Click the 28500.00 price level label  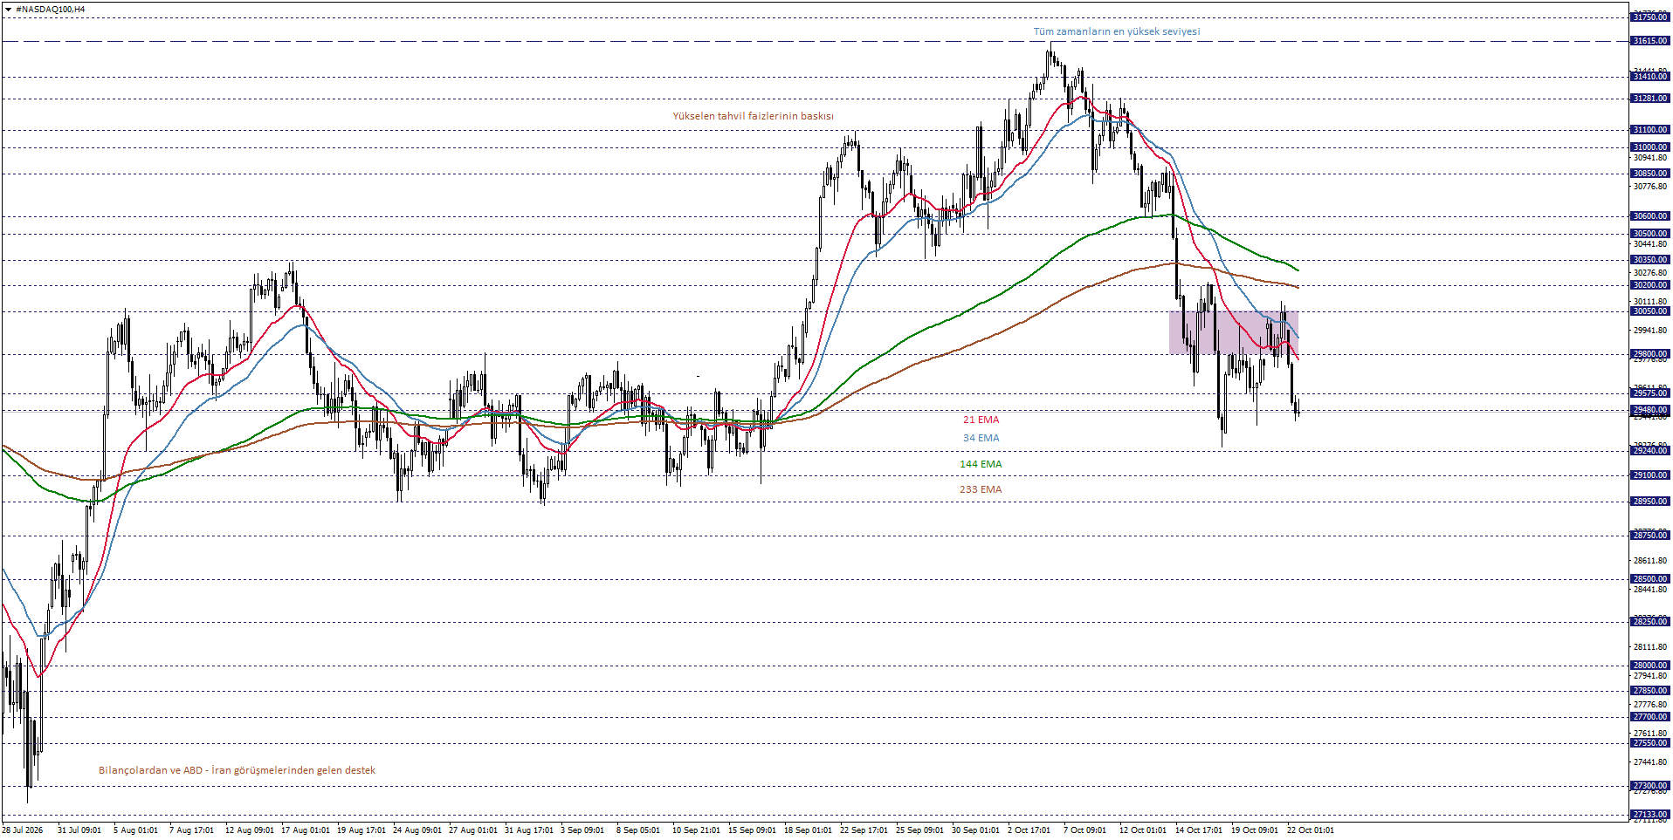tap(1649, 579)
